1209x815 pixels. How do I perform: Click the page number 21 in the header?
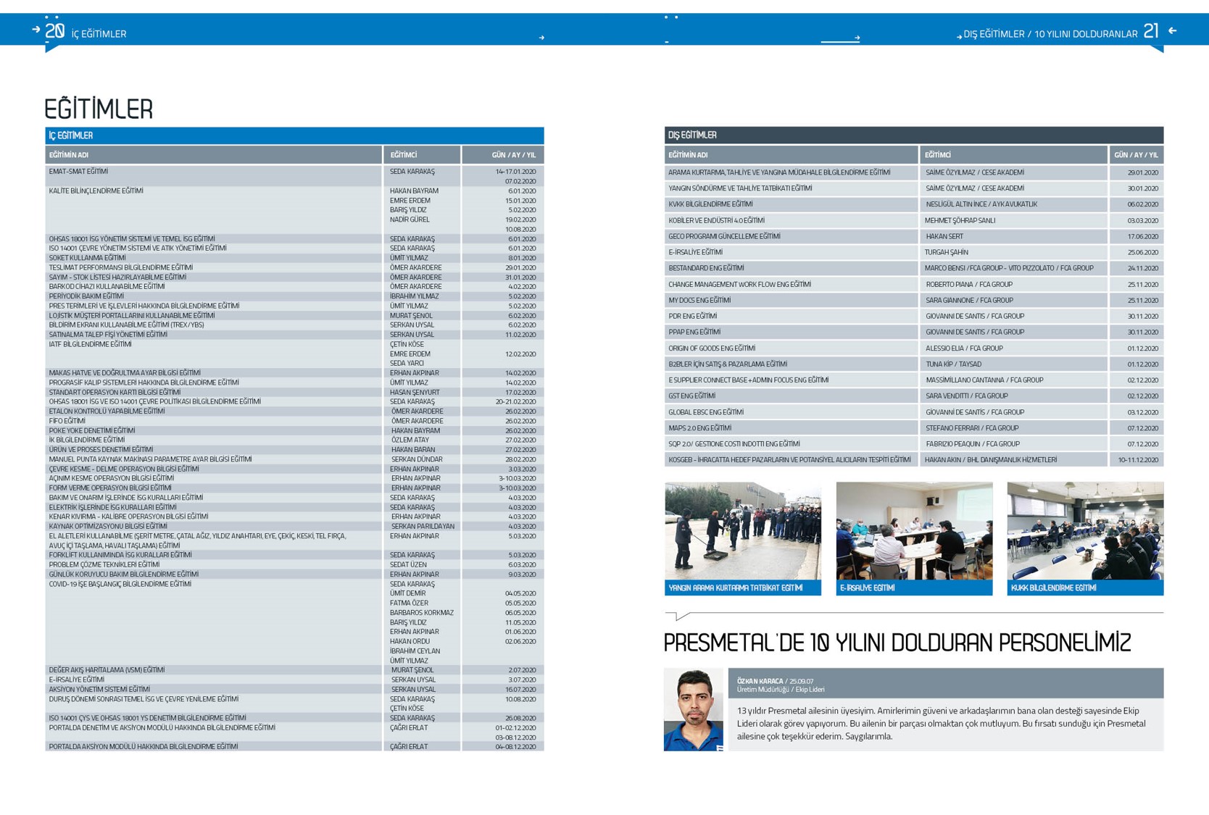(x=1151, y=31)
